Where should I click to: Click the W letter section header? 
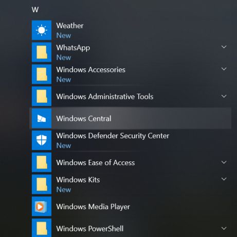tap(35, 10)
